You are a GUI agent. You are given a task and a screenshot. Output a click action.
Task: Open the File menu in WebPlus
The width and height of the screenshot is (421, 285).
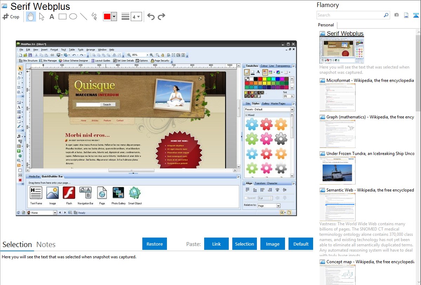21,50
